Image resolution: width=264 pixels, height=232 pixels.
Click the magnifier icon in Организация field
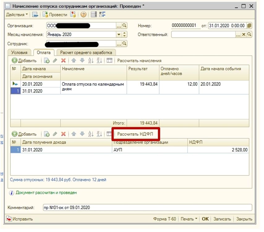click(x=124, y=26)
